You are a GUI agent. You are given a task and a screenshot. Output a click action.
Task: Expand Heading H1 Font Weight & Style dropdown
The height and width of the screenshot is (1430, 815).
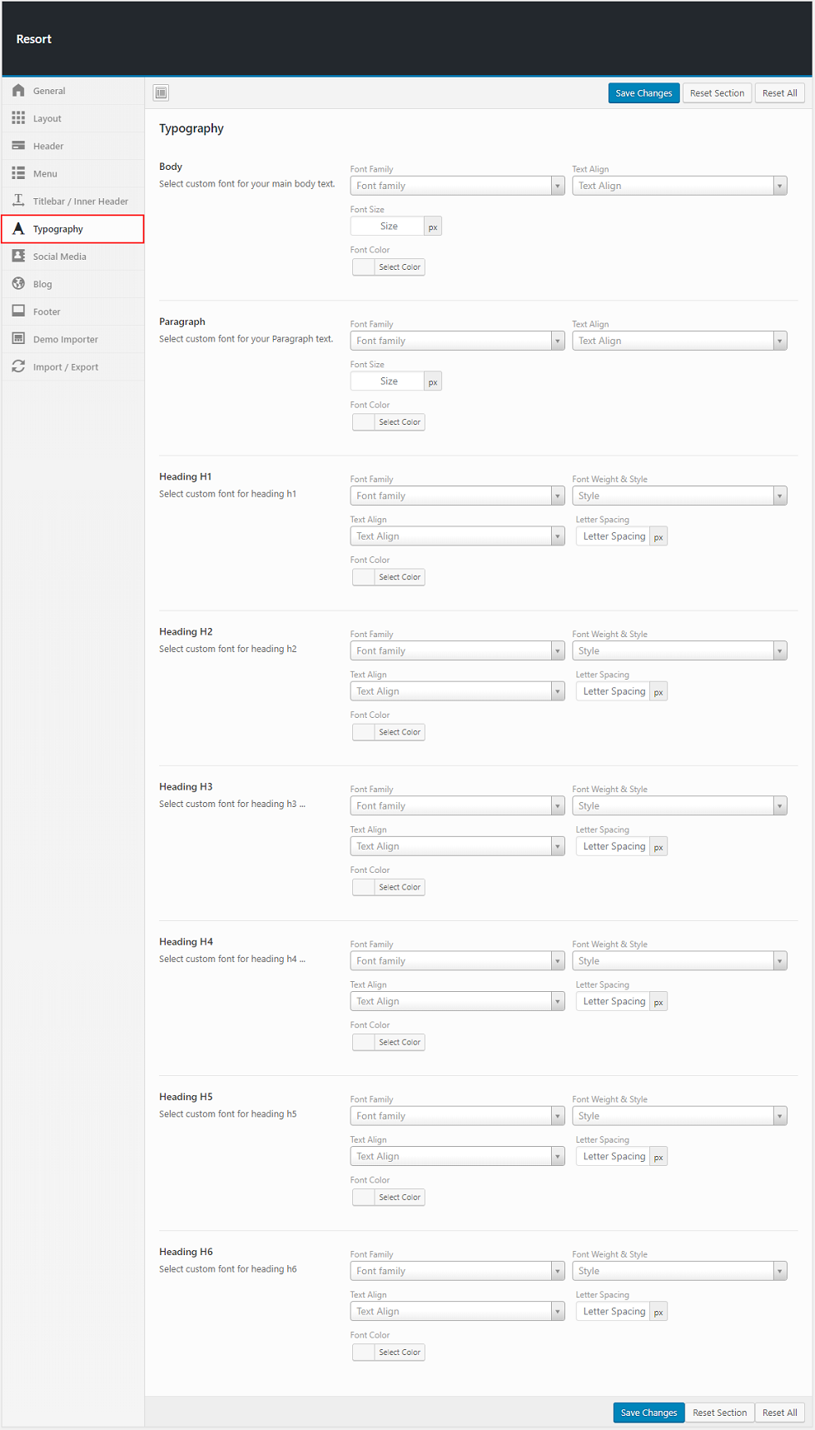coord(678,496)
